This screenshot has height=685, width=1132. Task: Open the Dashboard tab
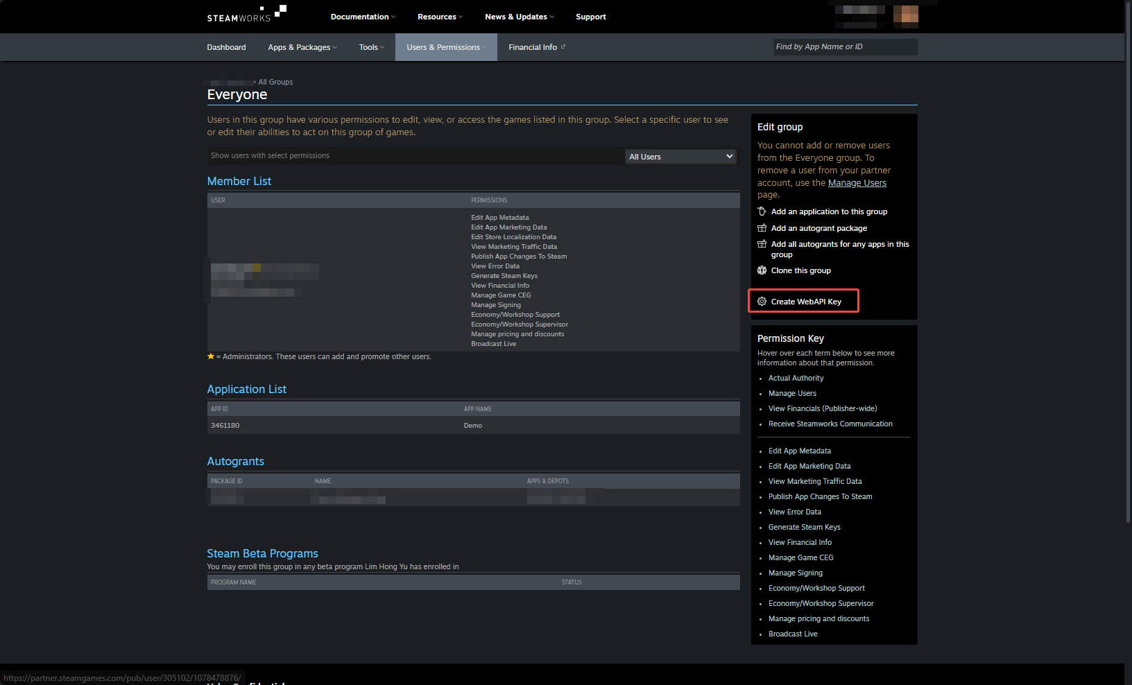click(226, 47)
